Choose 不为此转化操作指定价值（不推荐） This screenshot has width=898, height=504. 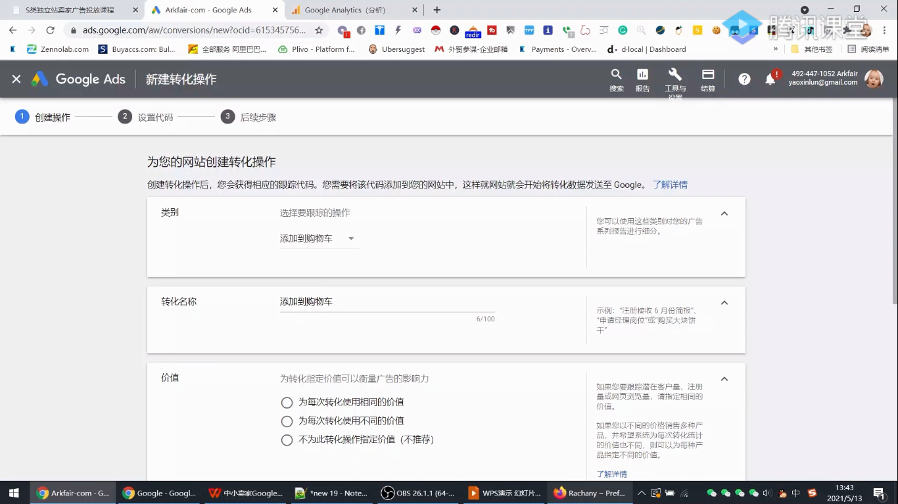(x=287, y=440)
